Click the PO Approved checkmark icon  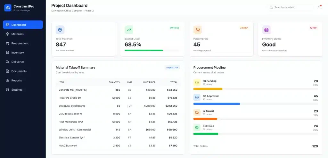(197, 97)
